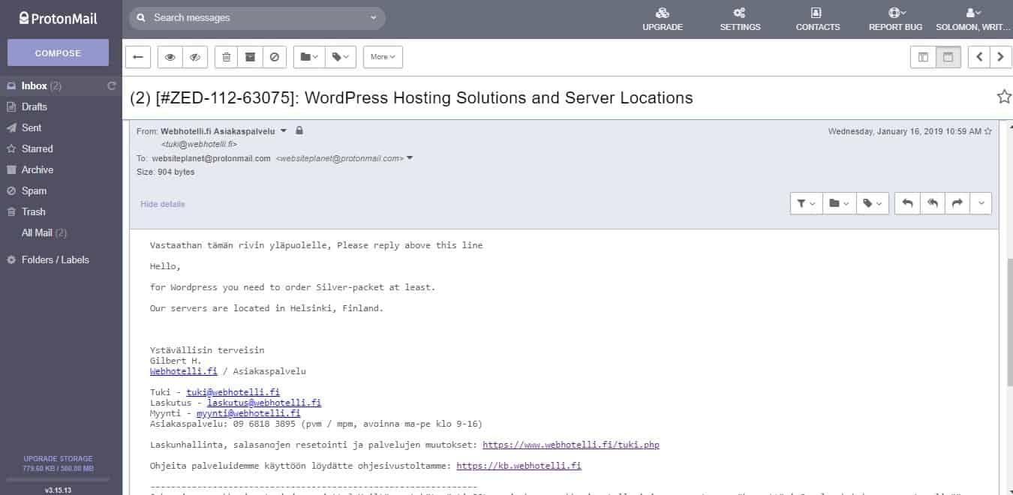Click version number v3.15.13
The width and height of the screenshot is (1013, 495).
[x=58, y=490]
